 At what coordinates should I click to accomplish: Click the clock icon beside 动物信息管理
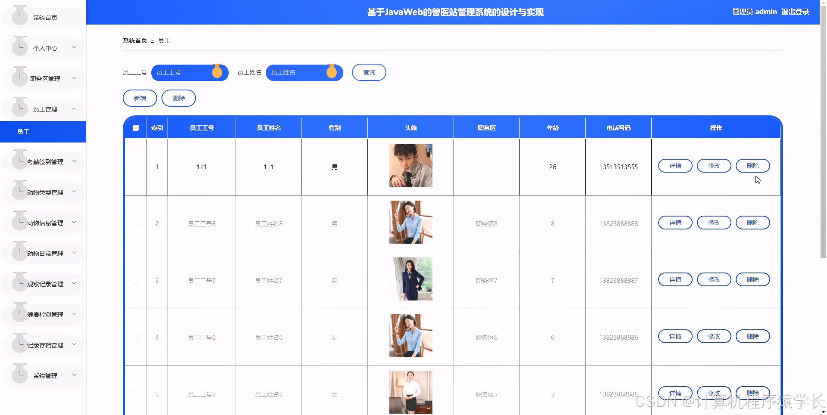click(20, 221)
